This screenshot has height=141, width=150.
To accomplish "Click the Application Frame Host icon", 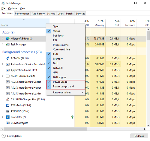I will (8, 70).
